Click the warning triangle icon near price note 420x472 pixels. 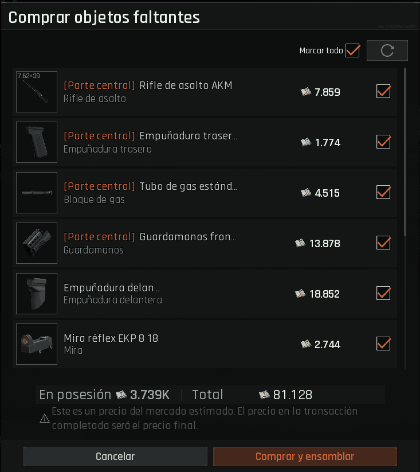44,419
